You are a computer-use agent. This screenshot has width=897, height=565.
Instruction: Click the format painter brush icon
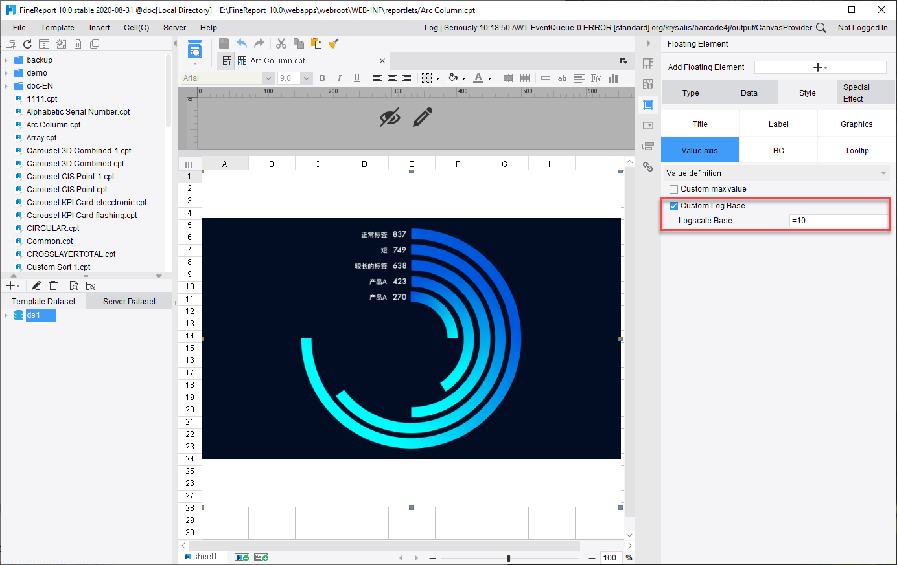tap(334, 43)
